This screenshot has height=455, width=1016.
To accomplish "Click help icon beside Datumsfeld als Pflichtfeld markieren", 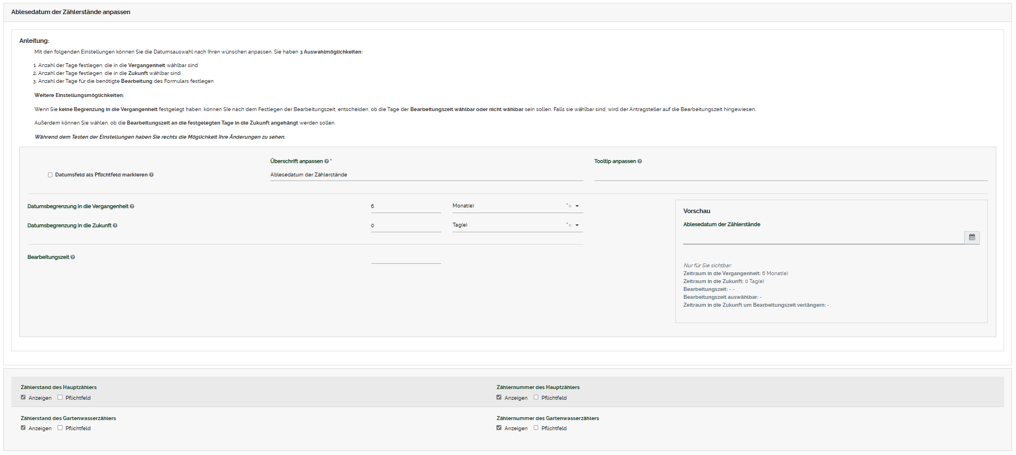I will pyautogui.click(x=151, y=175).
